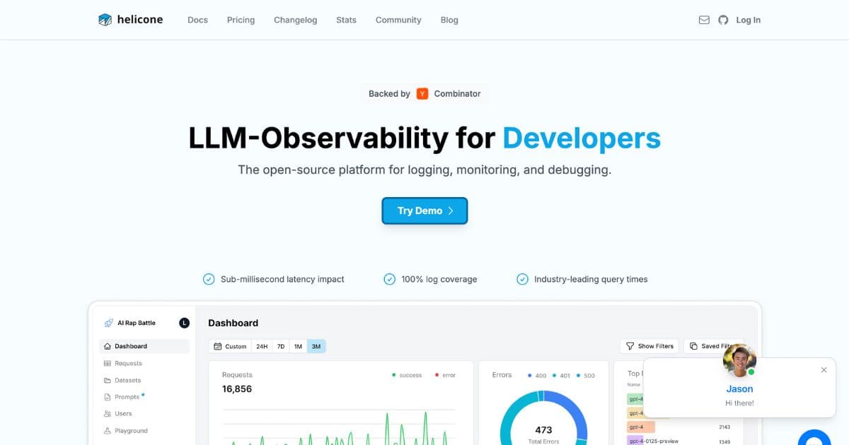Click the Dashboard page heading
Image resolution: width=849 pixels, height=445 pixels.
click(233, 323)
